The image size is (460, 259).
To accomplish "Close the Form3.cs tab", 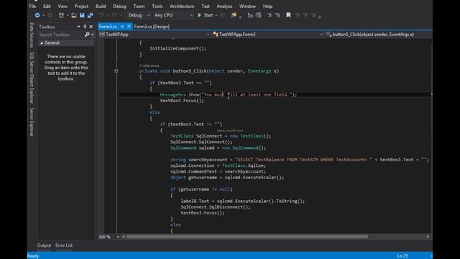I will 129,27.
